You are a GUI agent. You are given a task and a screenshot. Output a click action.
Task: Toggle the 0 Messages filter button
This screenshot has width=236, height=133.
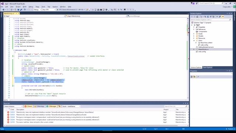[51, 106]
